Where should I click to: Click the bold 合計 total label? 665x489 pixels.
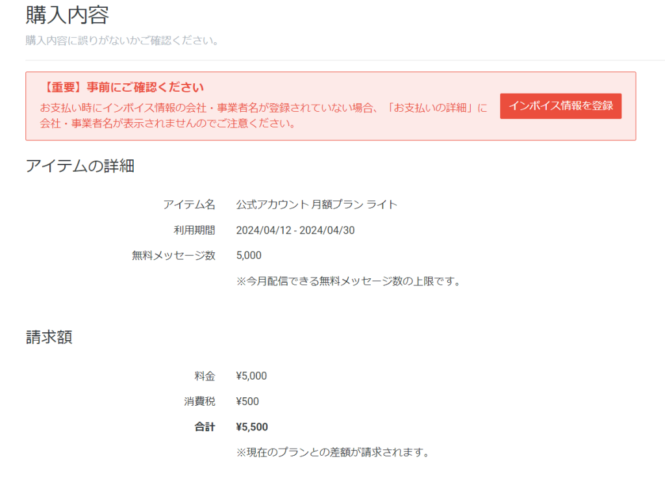(x=207, y=427)
